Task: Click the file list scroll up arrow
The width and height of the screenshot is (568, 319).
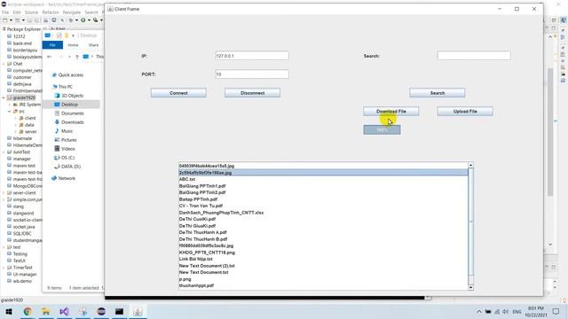Action: [470, 166]
